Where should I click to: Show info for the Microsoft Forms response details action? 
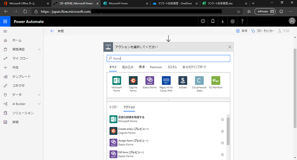(222, 120)
